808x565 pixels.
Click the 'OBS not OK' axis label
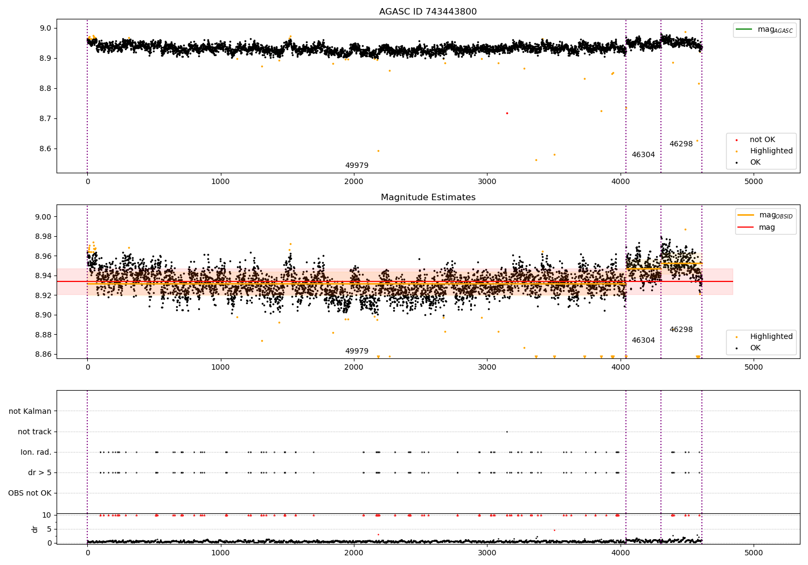point(30,493)
